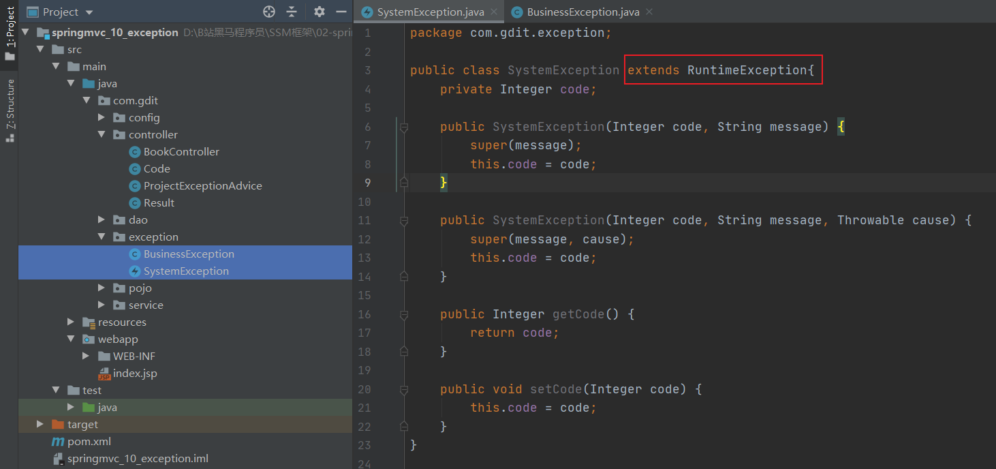This screenshot has height=469, width=996.
Task: Click the config package icon
Action: [x=119, y=117]
